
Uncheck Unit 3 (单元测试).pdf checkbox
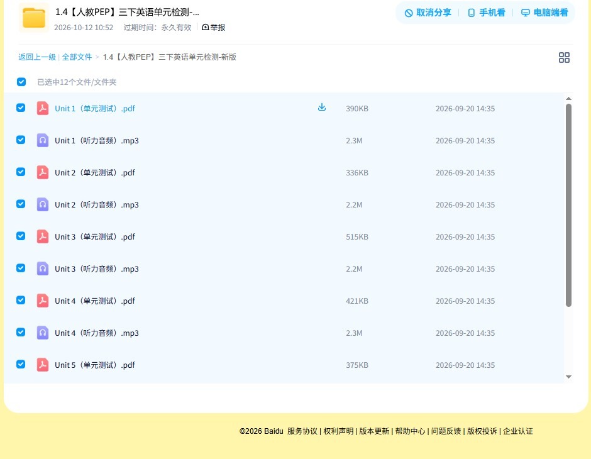(21, 236)
